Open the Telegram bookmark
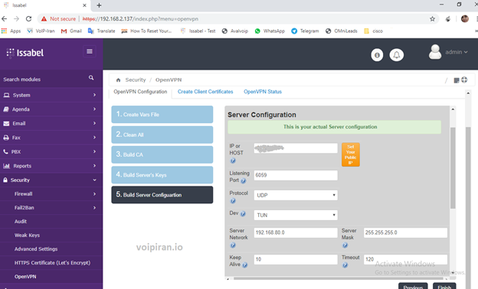Viewport: 478px width, 289px height. 305,31
